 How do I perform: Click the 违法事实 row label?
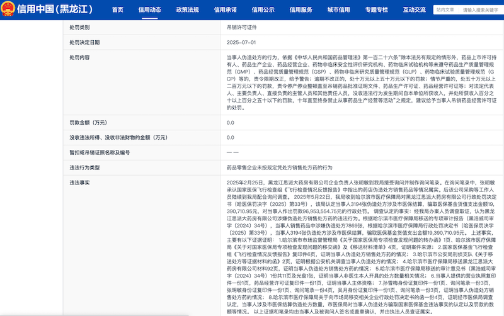[x=79, y=183]
